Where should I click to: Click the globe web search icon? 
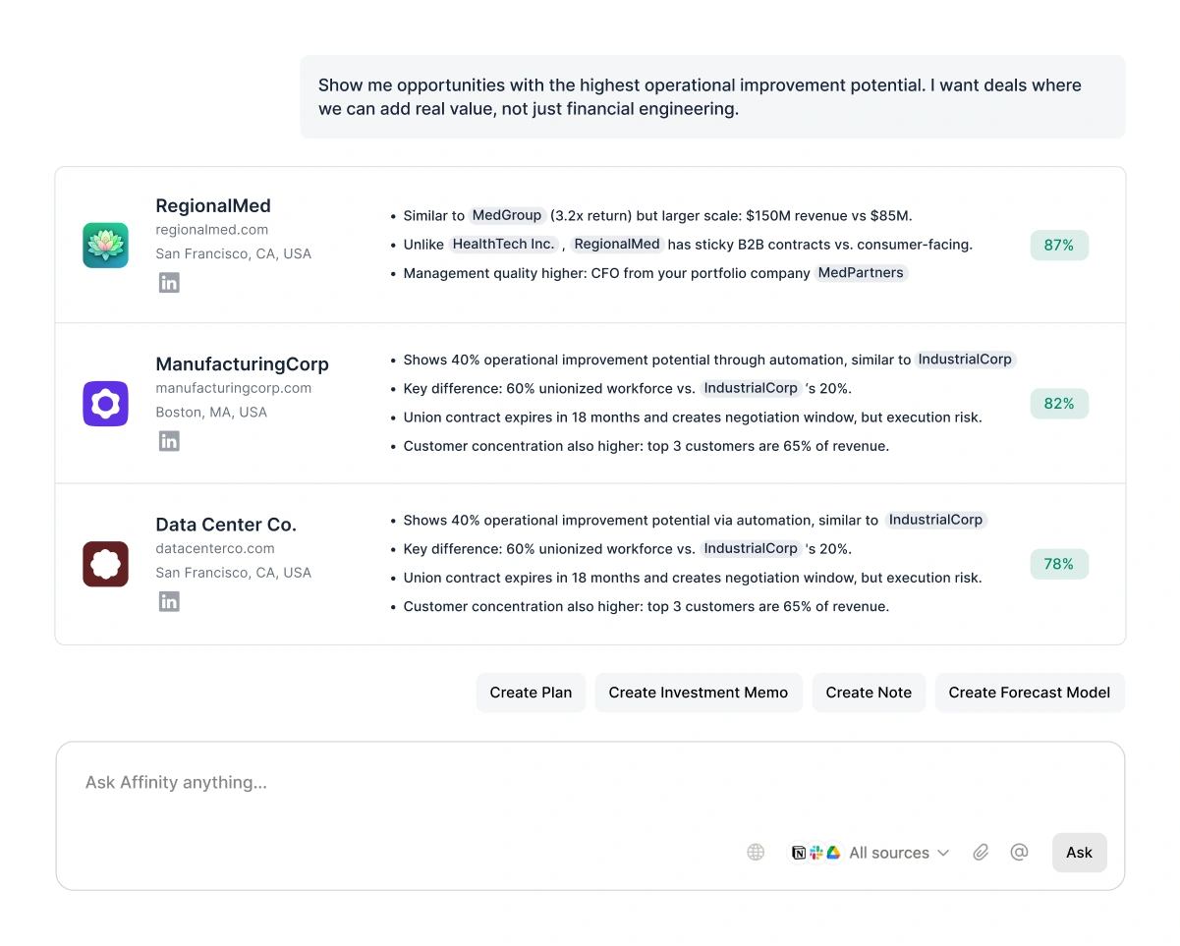tap(756, 853)
